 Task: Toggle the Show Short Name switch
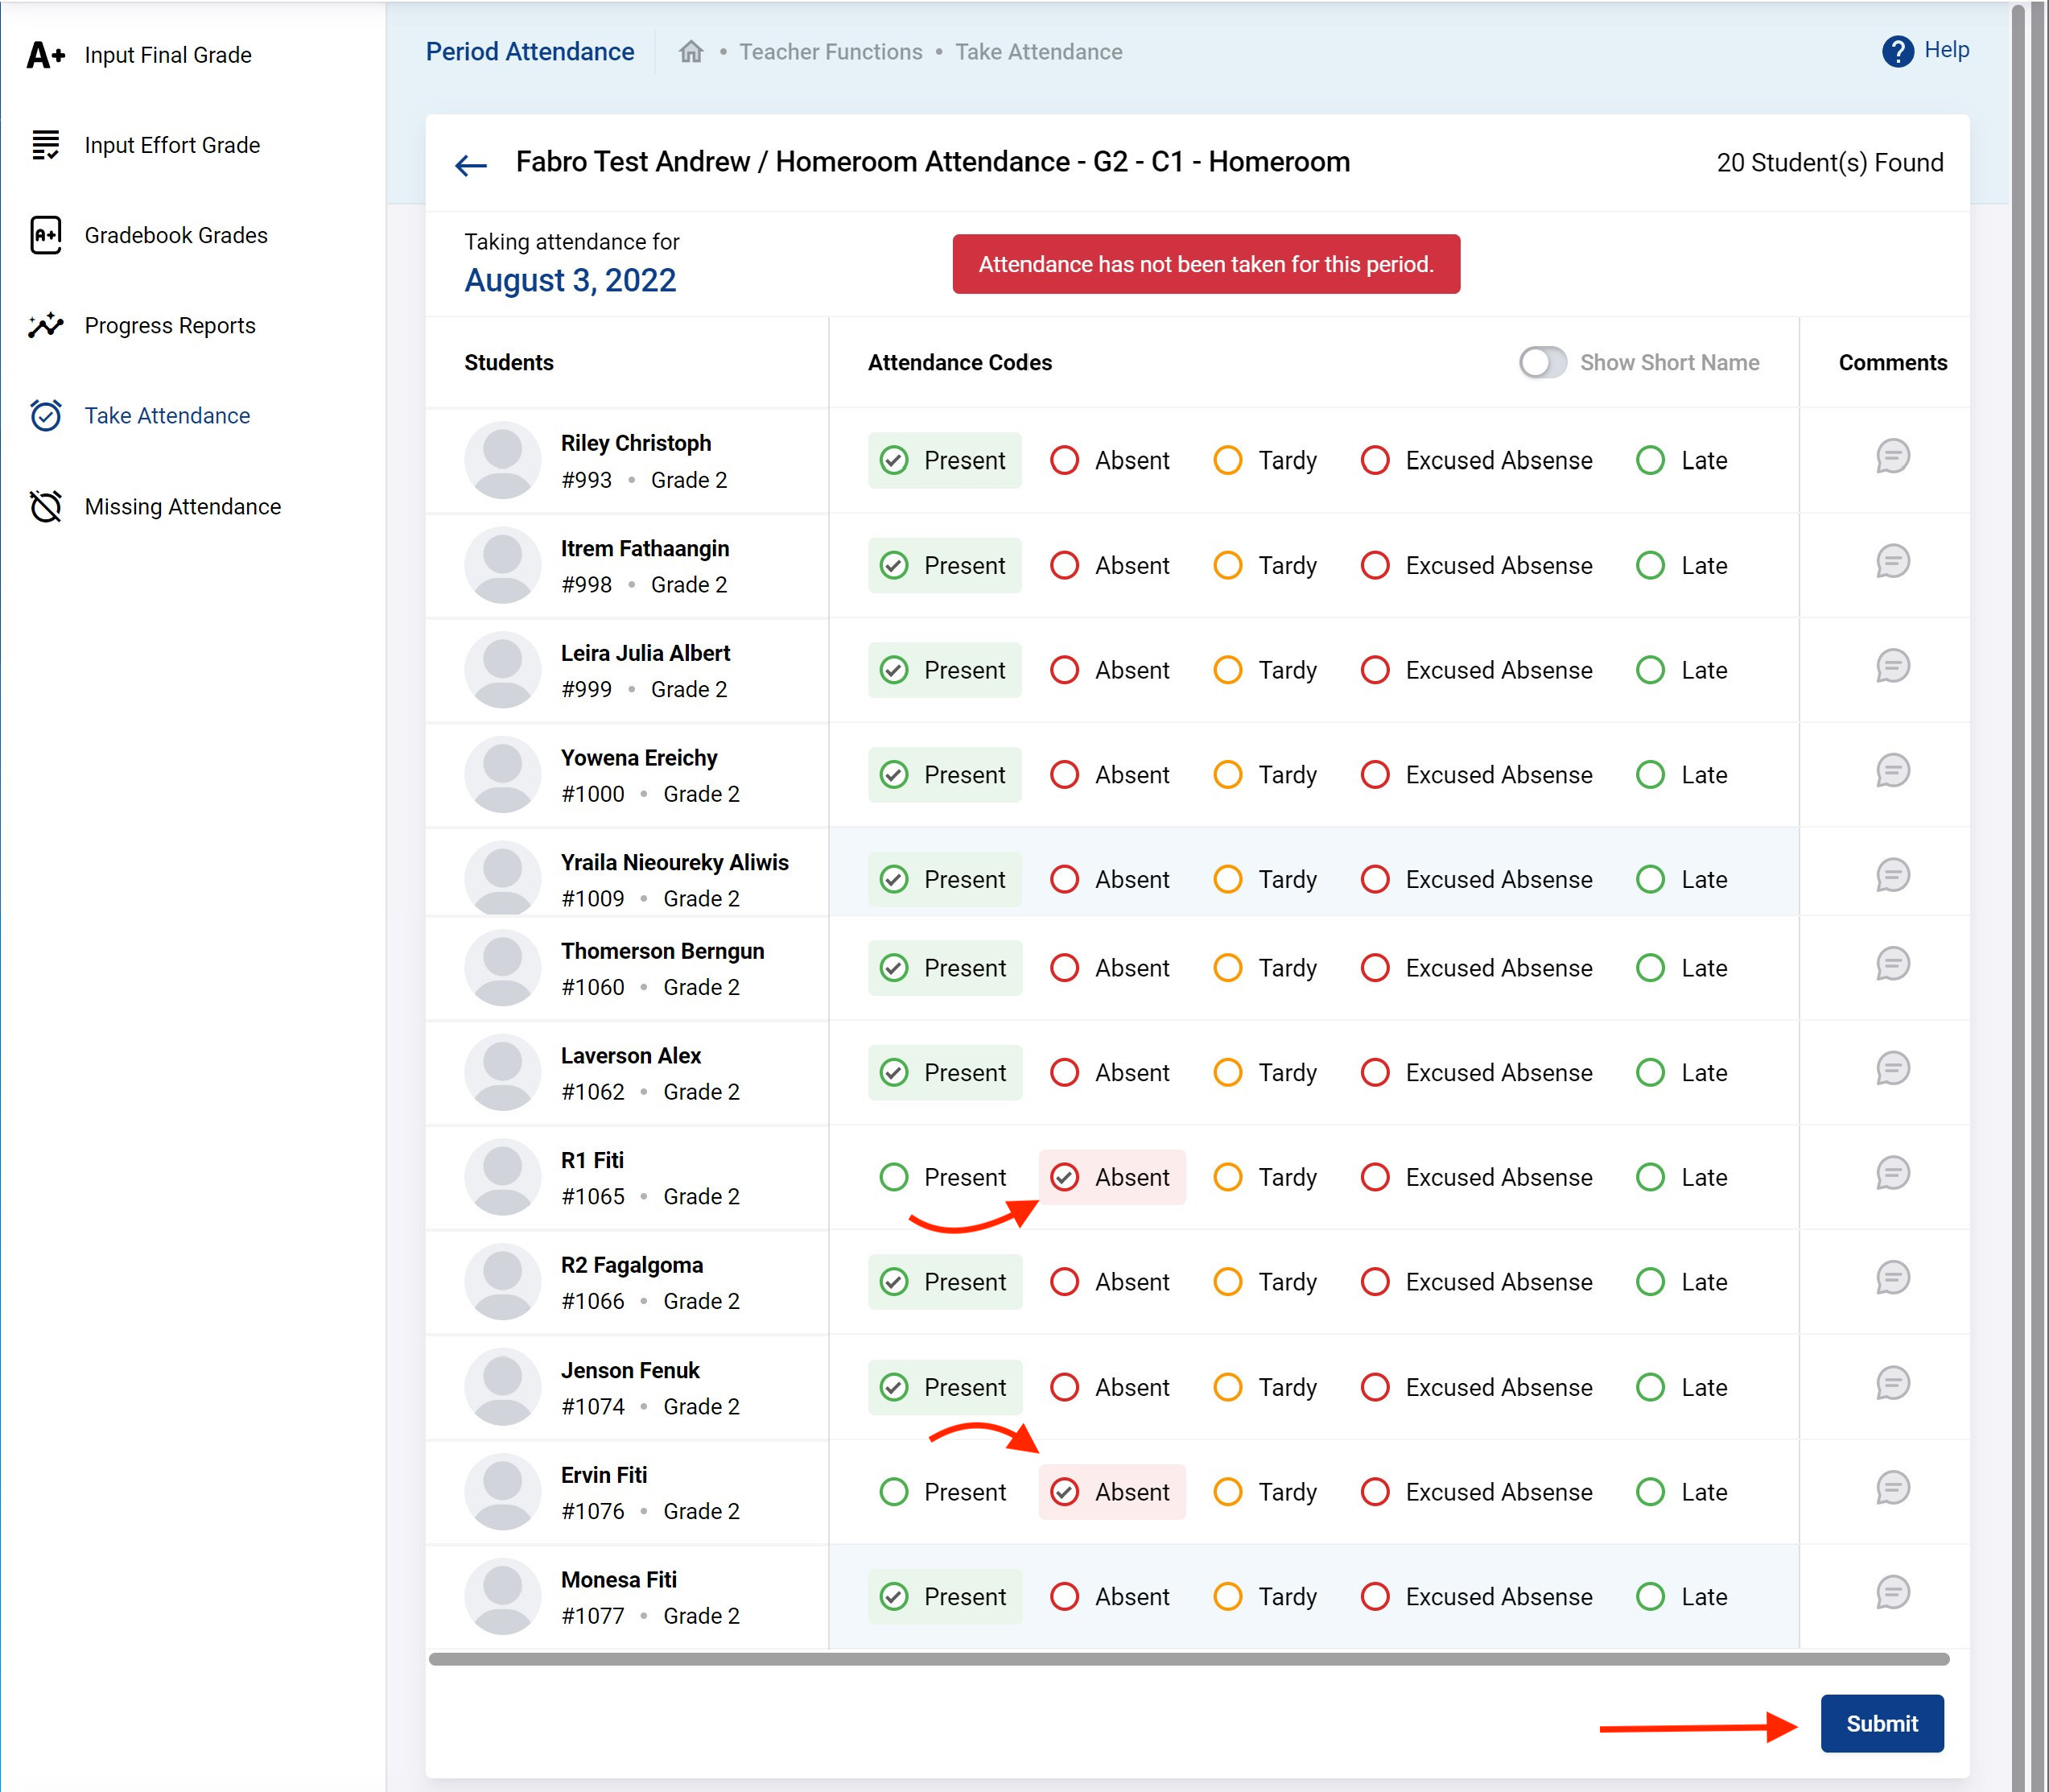(1542, 363)
